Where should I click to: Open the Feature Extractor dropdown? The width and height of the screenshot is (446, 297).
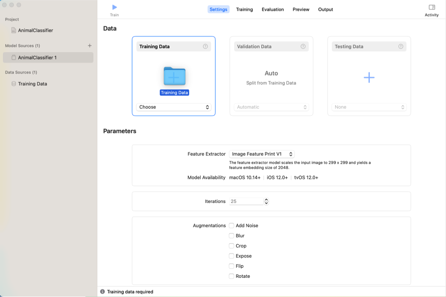click(x=262, y=154)
